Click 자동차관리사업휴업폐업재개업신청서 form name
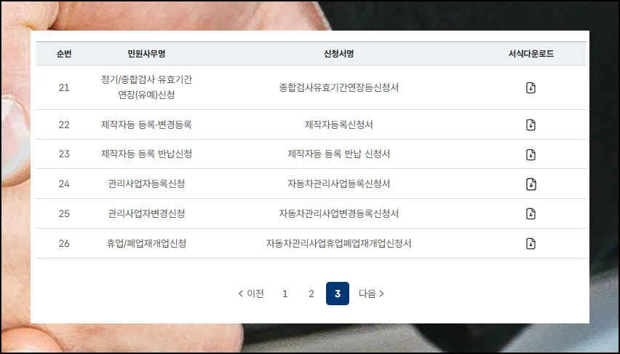Screen dimensions: 620x354 coord(338,243)
